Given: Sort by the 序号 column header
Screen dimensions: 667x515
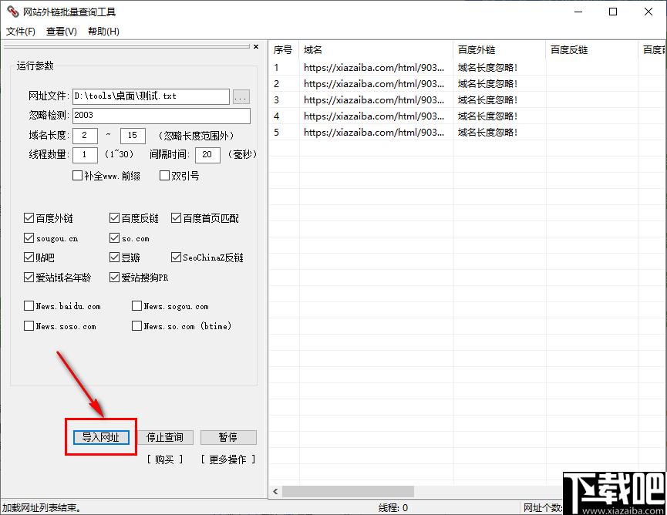Looking at the screenshot, I should (x=284, y=50).
